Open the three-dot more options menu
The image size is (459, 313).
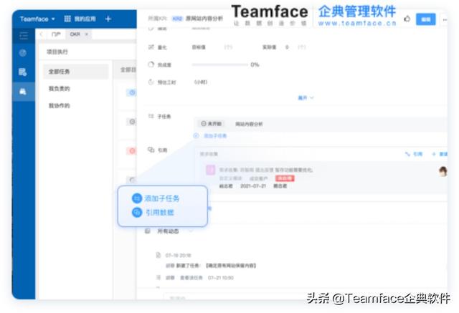click(445, 19)
